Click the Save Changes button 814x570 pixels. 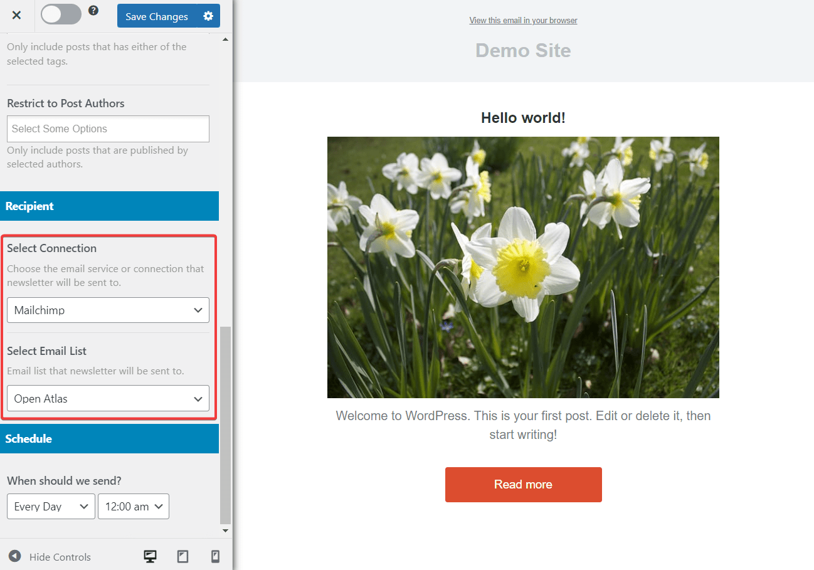(156, 16)
